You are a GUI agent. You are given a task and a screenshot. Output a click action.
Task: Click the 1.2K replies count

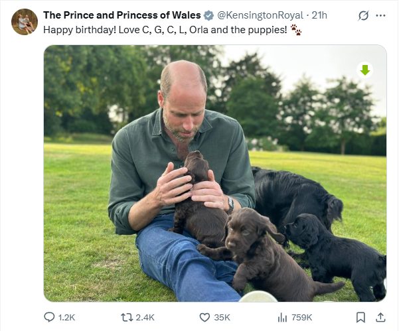[66, 317]
